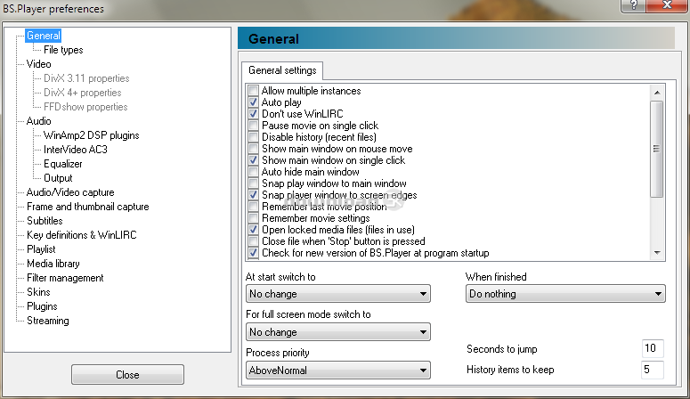Open Audio/Video capture settings
The height and width of the screenshot is (399, 690).
tap(70, 192)
